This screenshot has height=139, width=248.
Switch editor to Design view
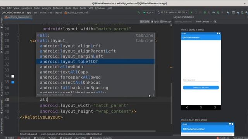(x=166, y=22)
